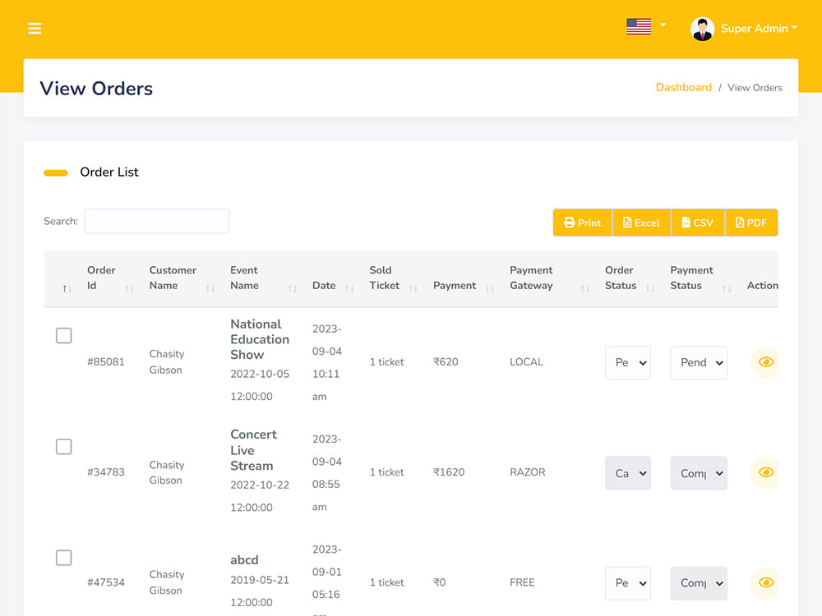Click the Concert Live Stream event name
The height and width of the screenshot is (616, 822).
[254, 450]
